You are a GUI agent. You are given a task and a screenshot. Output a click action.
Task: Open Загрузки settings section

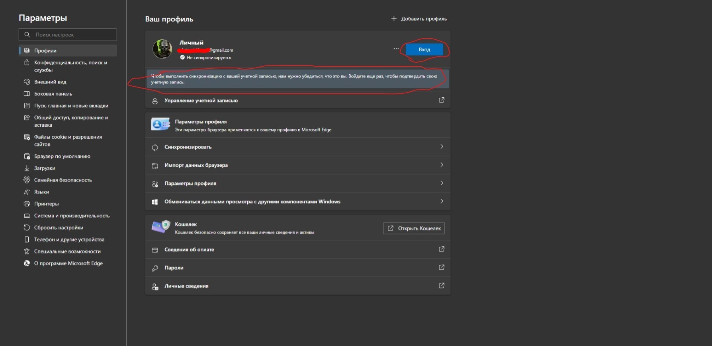tap(68, 168)
